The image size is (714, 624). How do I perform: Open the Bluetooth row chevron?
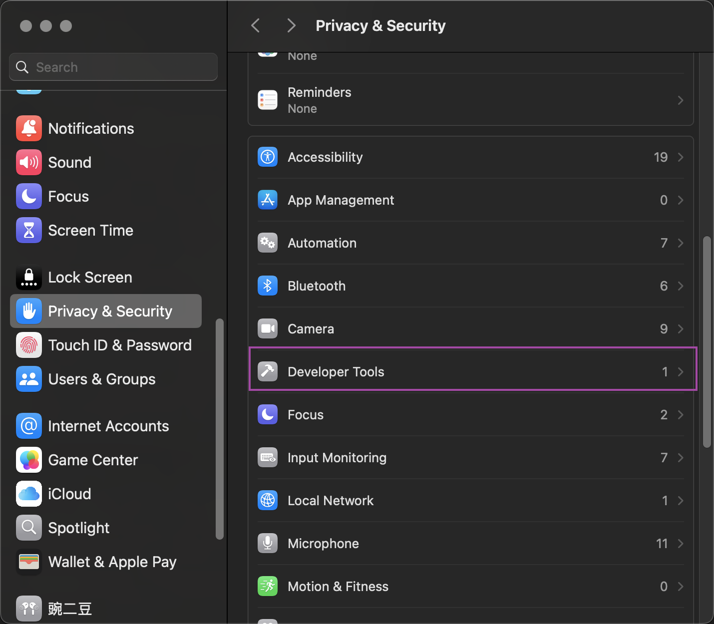tap(681, 286)
